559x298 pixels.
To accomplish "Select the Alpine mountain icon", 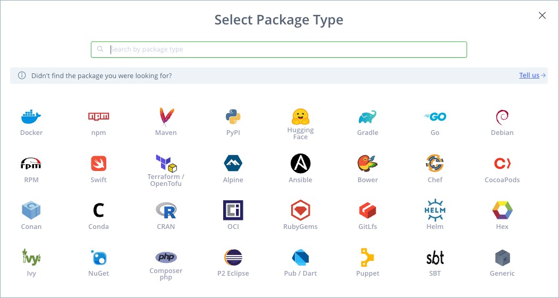I will pos(233,163).
